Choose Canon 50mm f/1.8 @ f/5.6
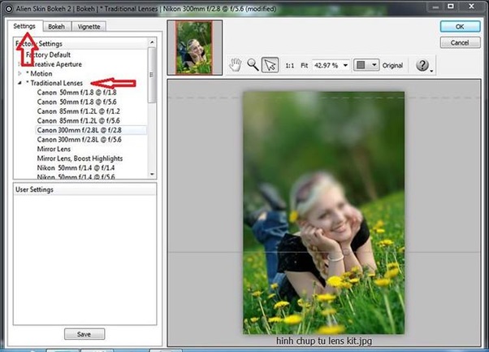The height and width of the screenshot is (352, 489). [76, 102]
